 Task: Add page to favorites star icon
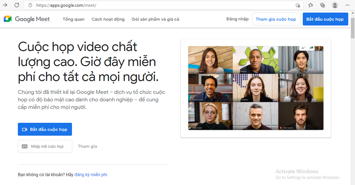298,5
